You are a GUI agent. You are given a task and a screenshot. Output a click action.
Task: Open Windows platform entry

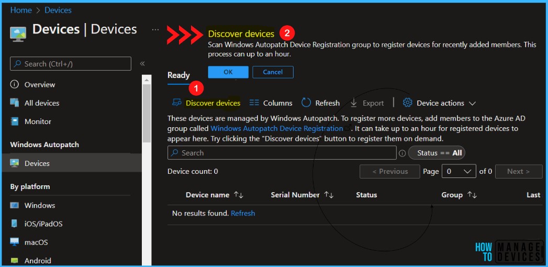coord(39,205)
